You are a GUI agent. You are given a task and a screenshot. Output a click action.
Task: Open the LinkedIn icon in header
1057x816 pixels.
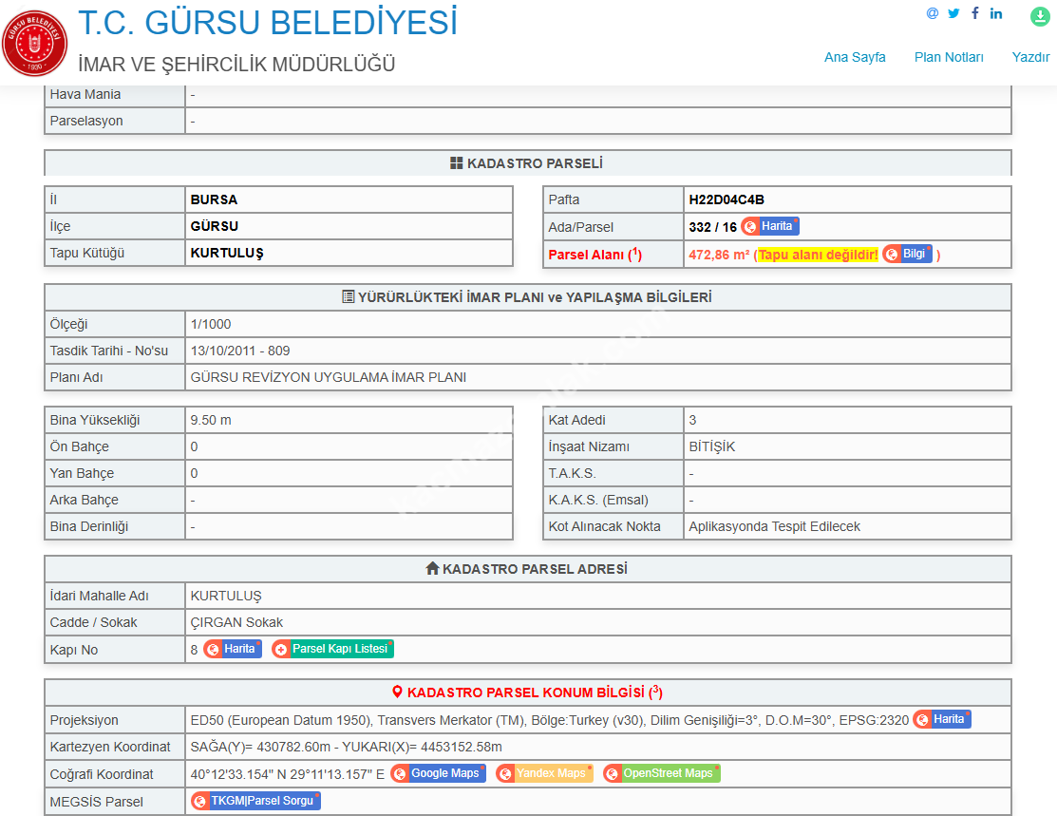point(996,13)
